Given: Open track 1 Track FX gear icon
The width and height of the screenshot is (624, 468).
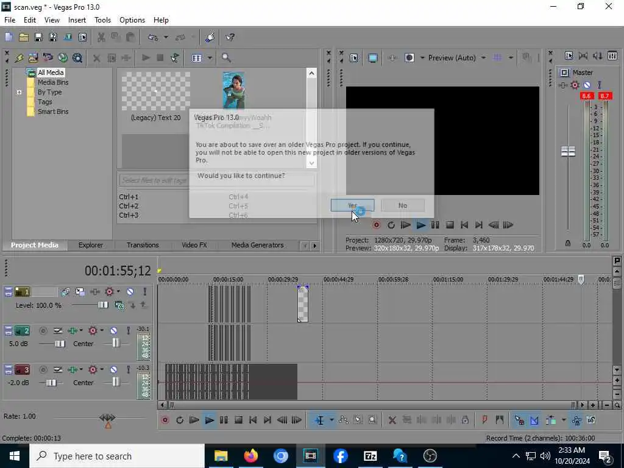Looking at the screenshot, I should pyautogui.click(x=109, y=292).
